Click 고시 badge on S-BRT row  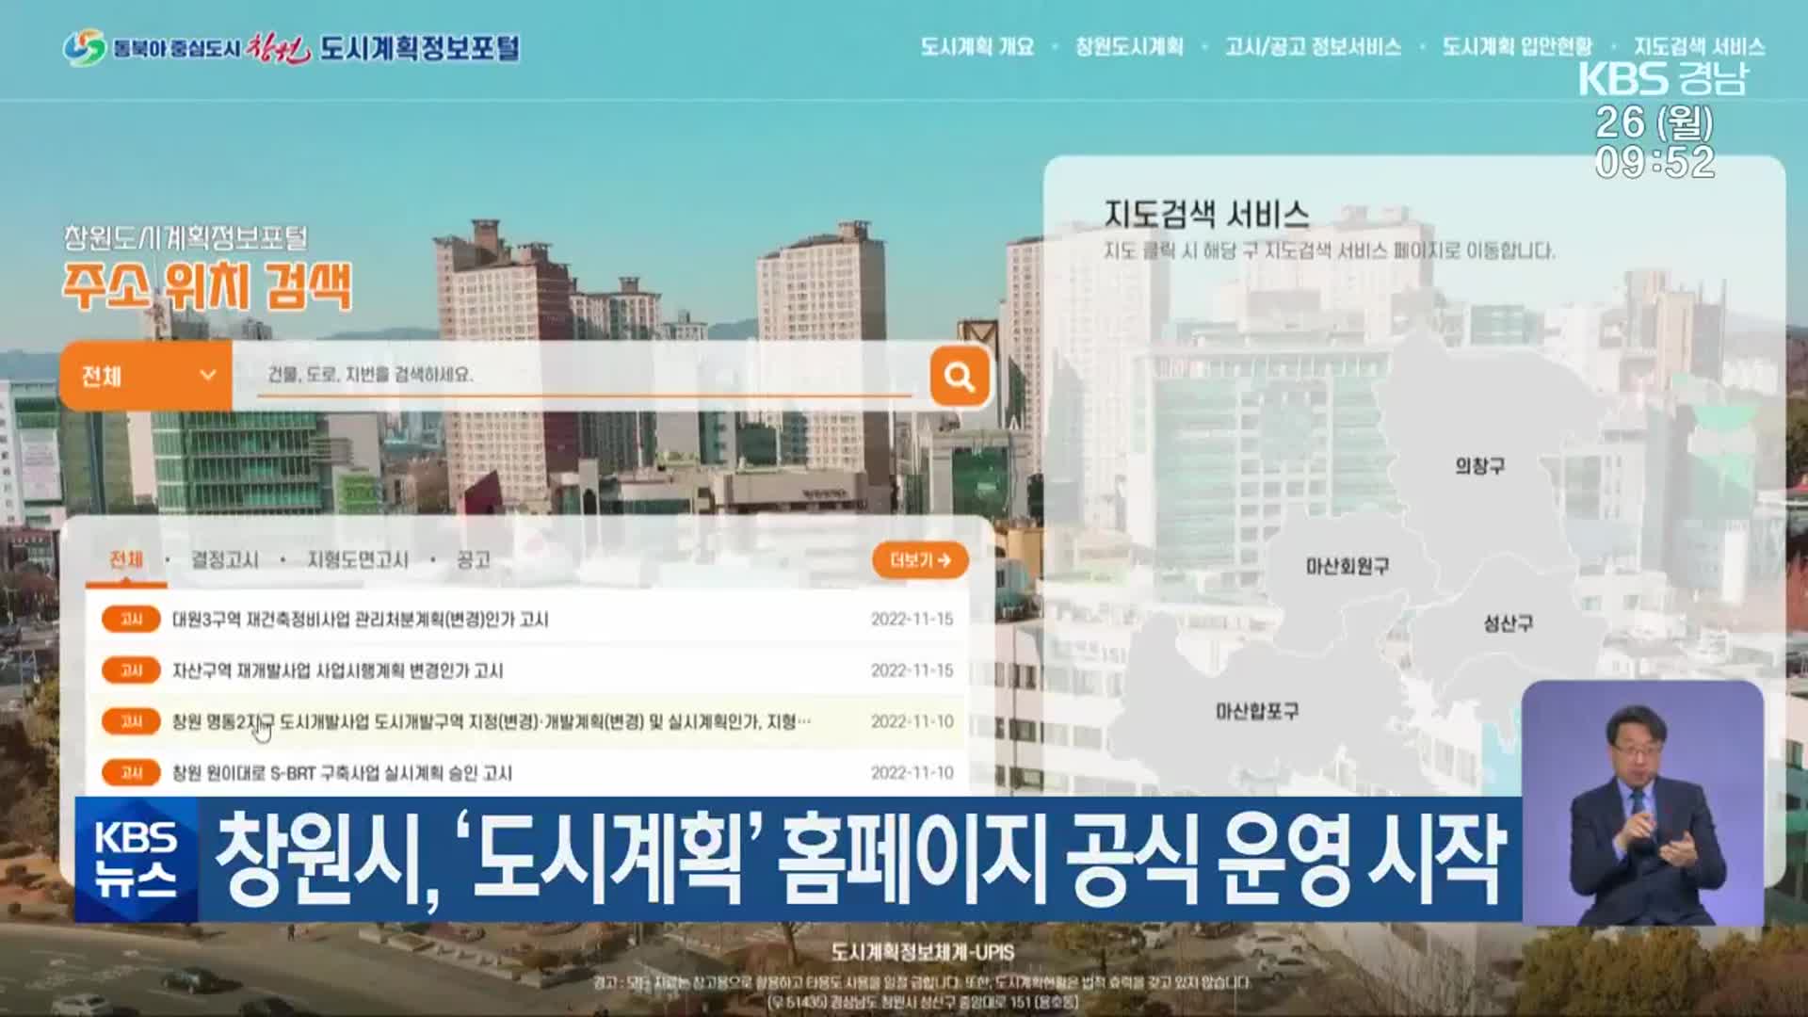pos(131,773)
